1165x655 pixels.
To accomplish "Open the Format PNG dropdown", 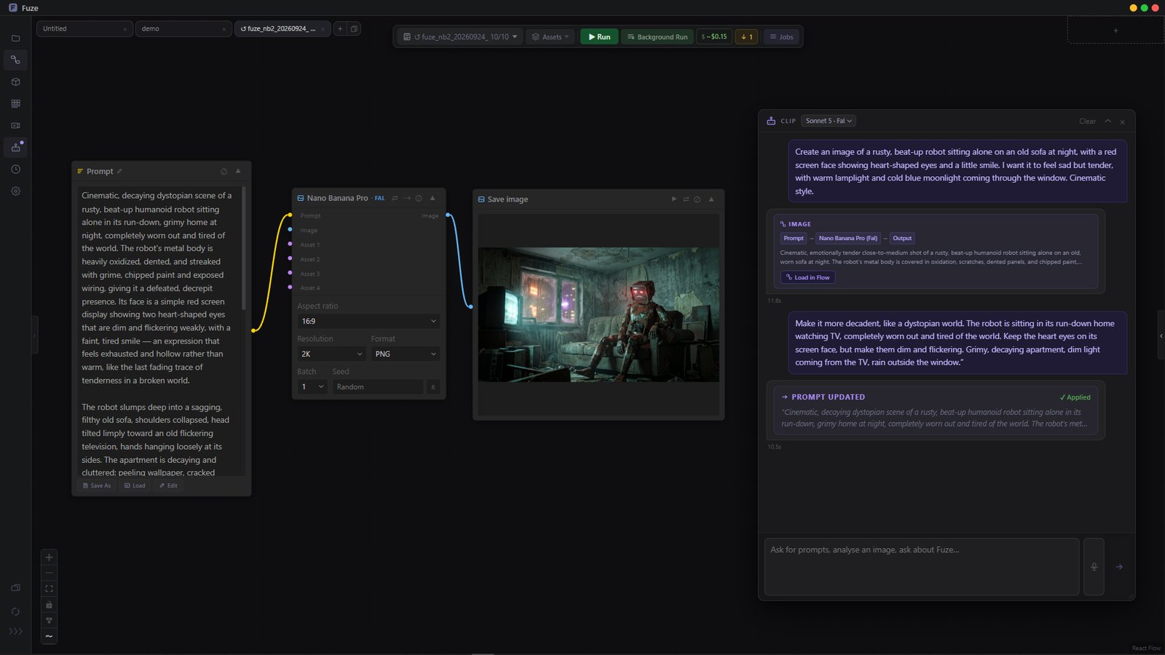I will tap(405, 354).
